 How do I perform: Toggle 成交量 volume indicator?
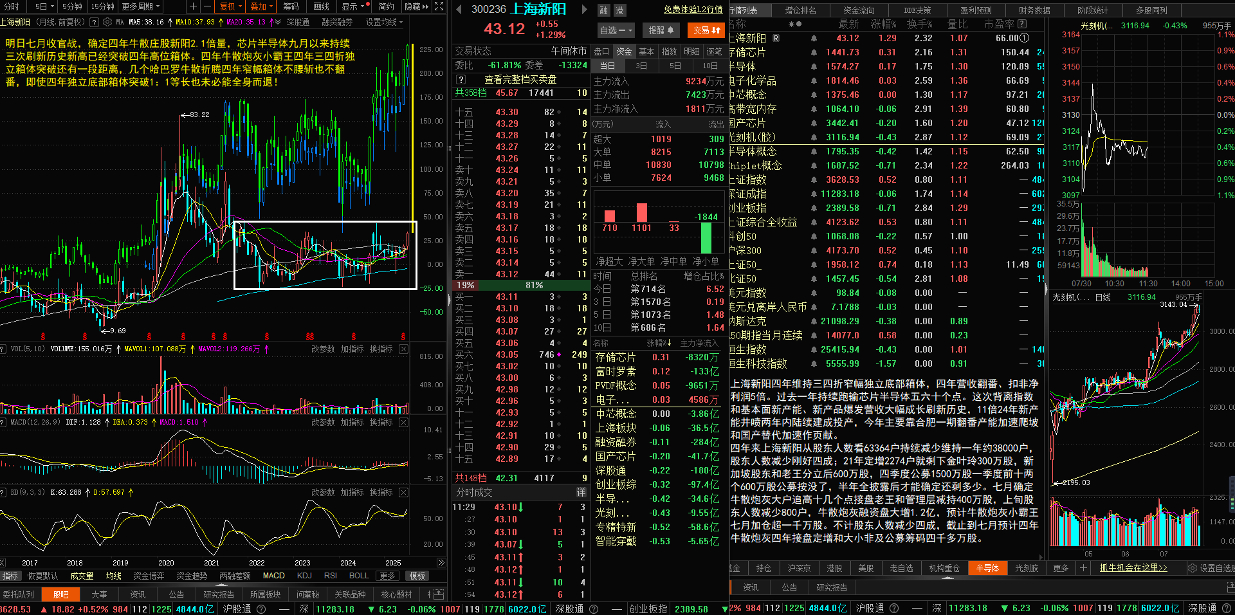(82, 576)
